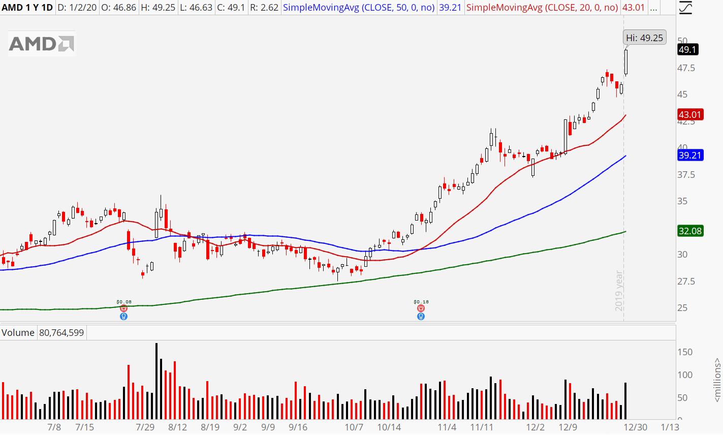Click the blue 39.21 moving average tag on the axis

pos(690,155)
